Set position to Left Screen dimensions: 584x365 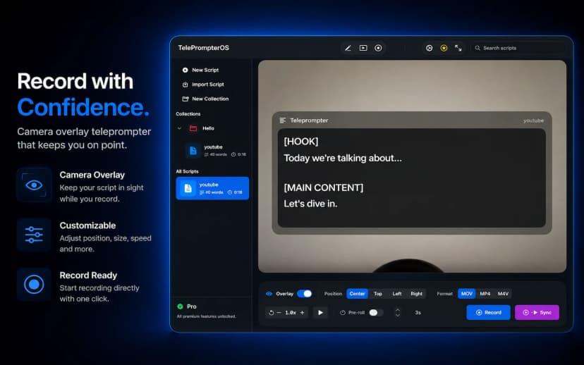397,294
